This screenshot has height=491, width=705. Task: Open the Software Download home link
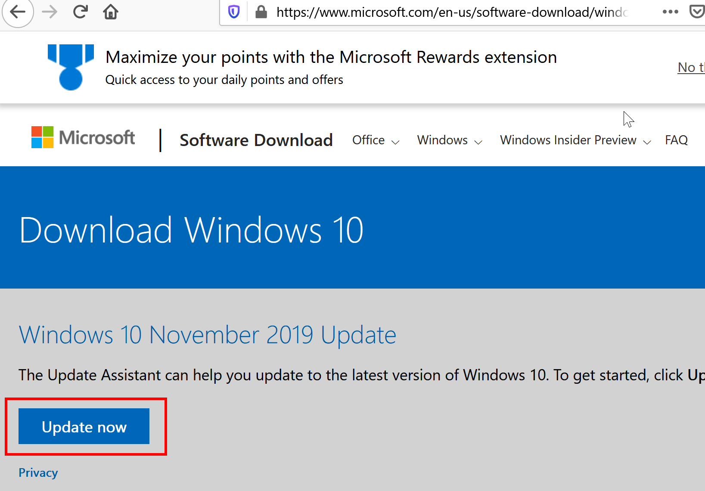click(256, 140)
